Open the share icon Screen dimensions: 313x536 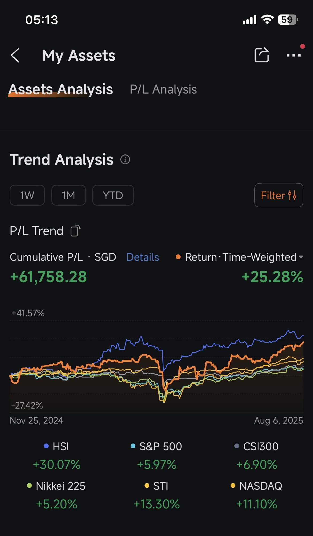261,55
